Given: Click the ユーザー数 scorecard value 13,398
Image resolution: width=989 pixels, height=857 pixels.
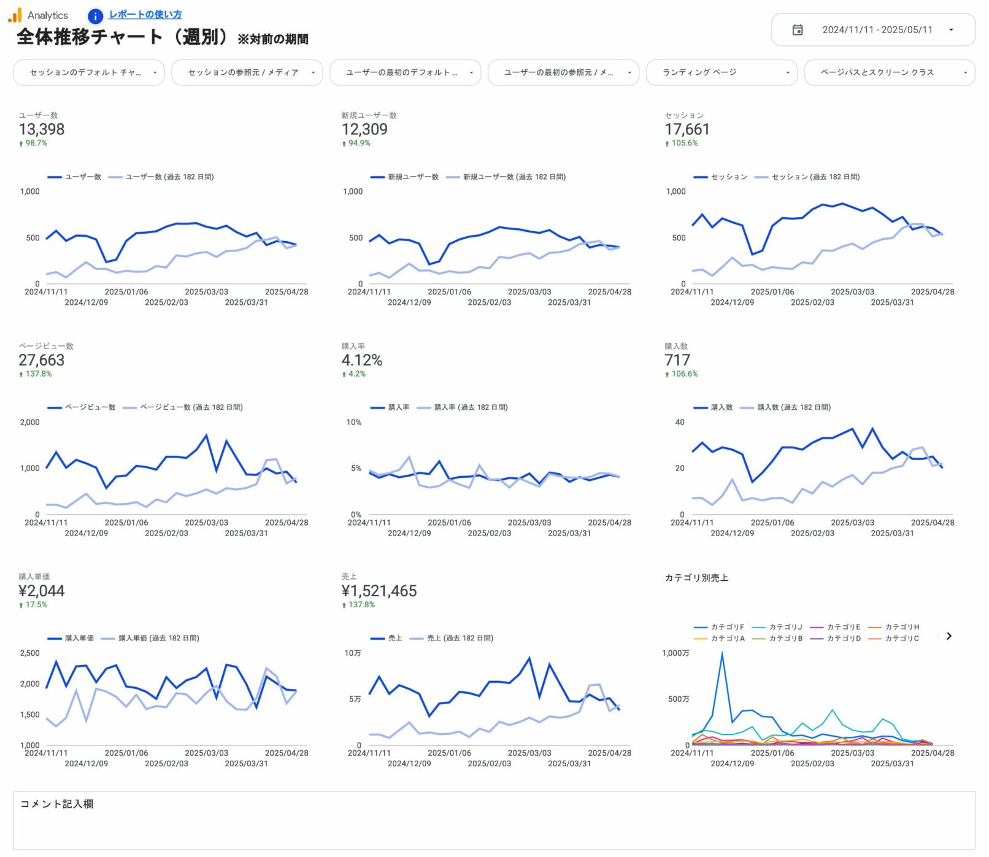Looking at the screenshot, I should coord(42,129).
